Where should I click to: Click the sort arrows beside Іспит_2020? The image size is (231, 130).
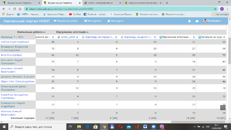coord(77,37)
